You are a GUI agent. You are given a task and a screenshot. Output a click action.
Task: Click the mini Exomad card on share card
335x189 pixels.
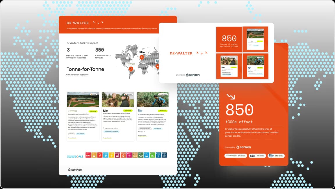click(x=255, y=39)
